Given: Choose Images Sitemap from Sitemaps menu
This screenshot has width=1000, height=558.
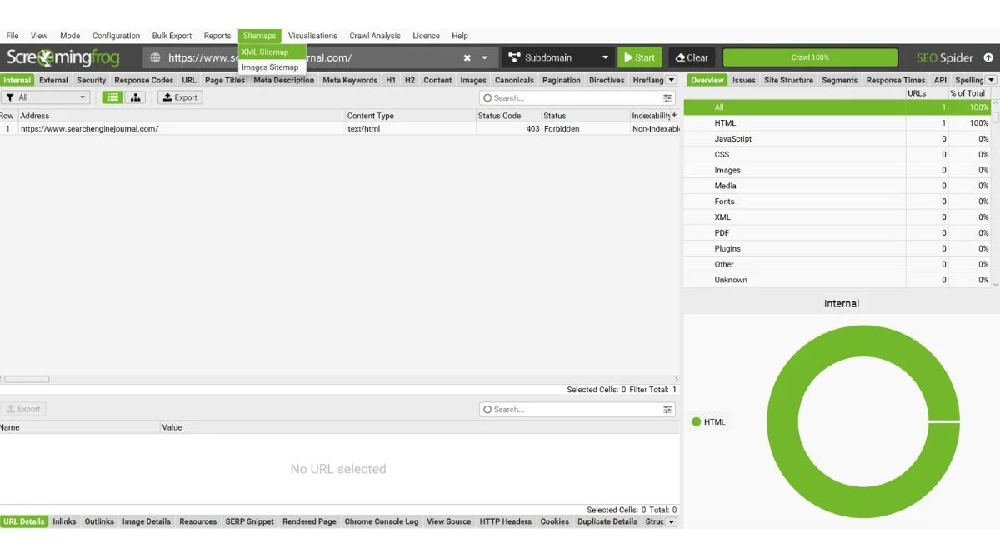Looking at the screenshot, I should (x=272, y=67).
